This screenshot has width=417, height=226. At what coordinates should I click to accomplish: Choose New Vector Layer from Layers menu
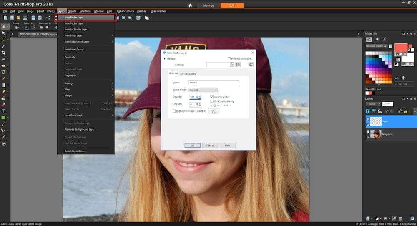(x=75, y=23)
